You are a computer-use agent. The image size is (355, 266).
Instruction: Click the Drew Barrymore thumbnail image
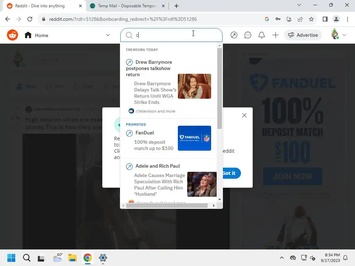pyautogui.click(x=194, y=86)
